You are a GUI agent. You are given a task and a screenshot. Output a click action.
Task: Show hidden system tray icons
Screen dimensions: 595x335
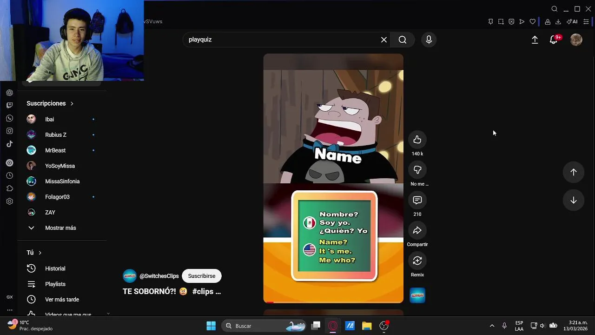[x=492, y=326]
